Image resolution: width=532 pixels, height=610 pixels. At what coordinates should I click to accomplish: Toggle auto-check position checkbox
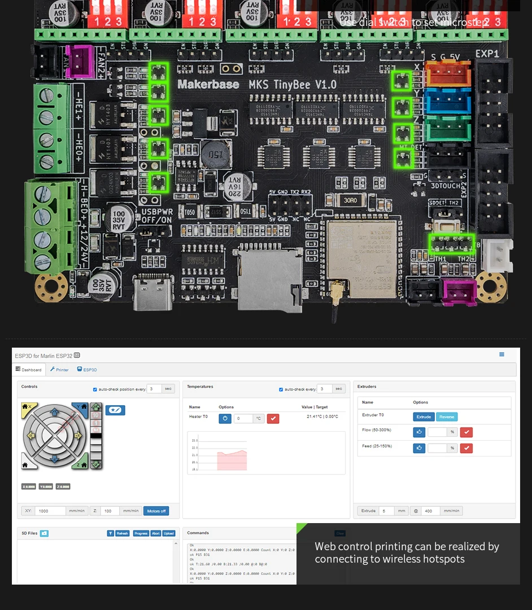point(95,389)
